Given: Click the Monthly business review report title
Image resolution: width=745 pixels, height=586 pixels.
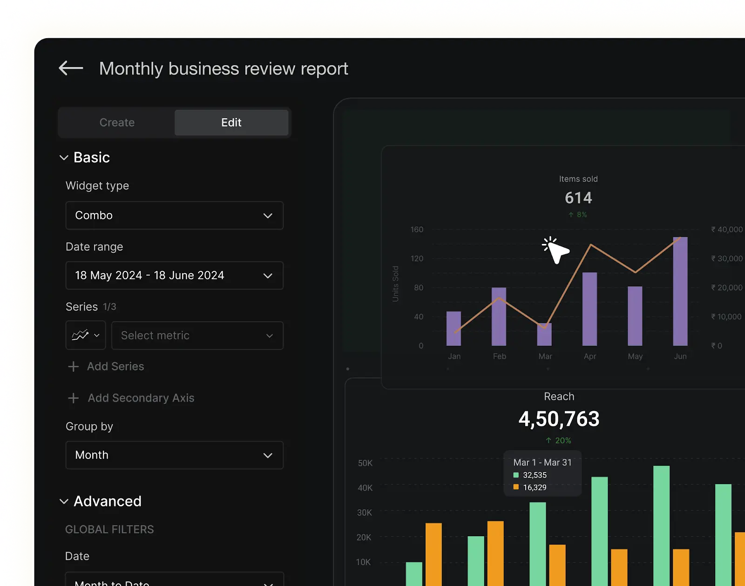Looking at the screenshot, I should [223, 68].
